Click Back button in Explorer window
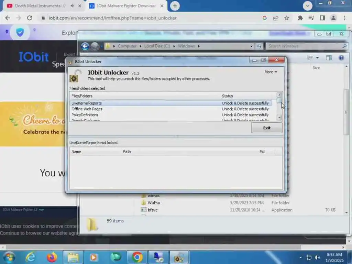Image resolution: width=352 pixels, height=264 pixels. [85, 46]
